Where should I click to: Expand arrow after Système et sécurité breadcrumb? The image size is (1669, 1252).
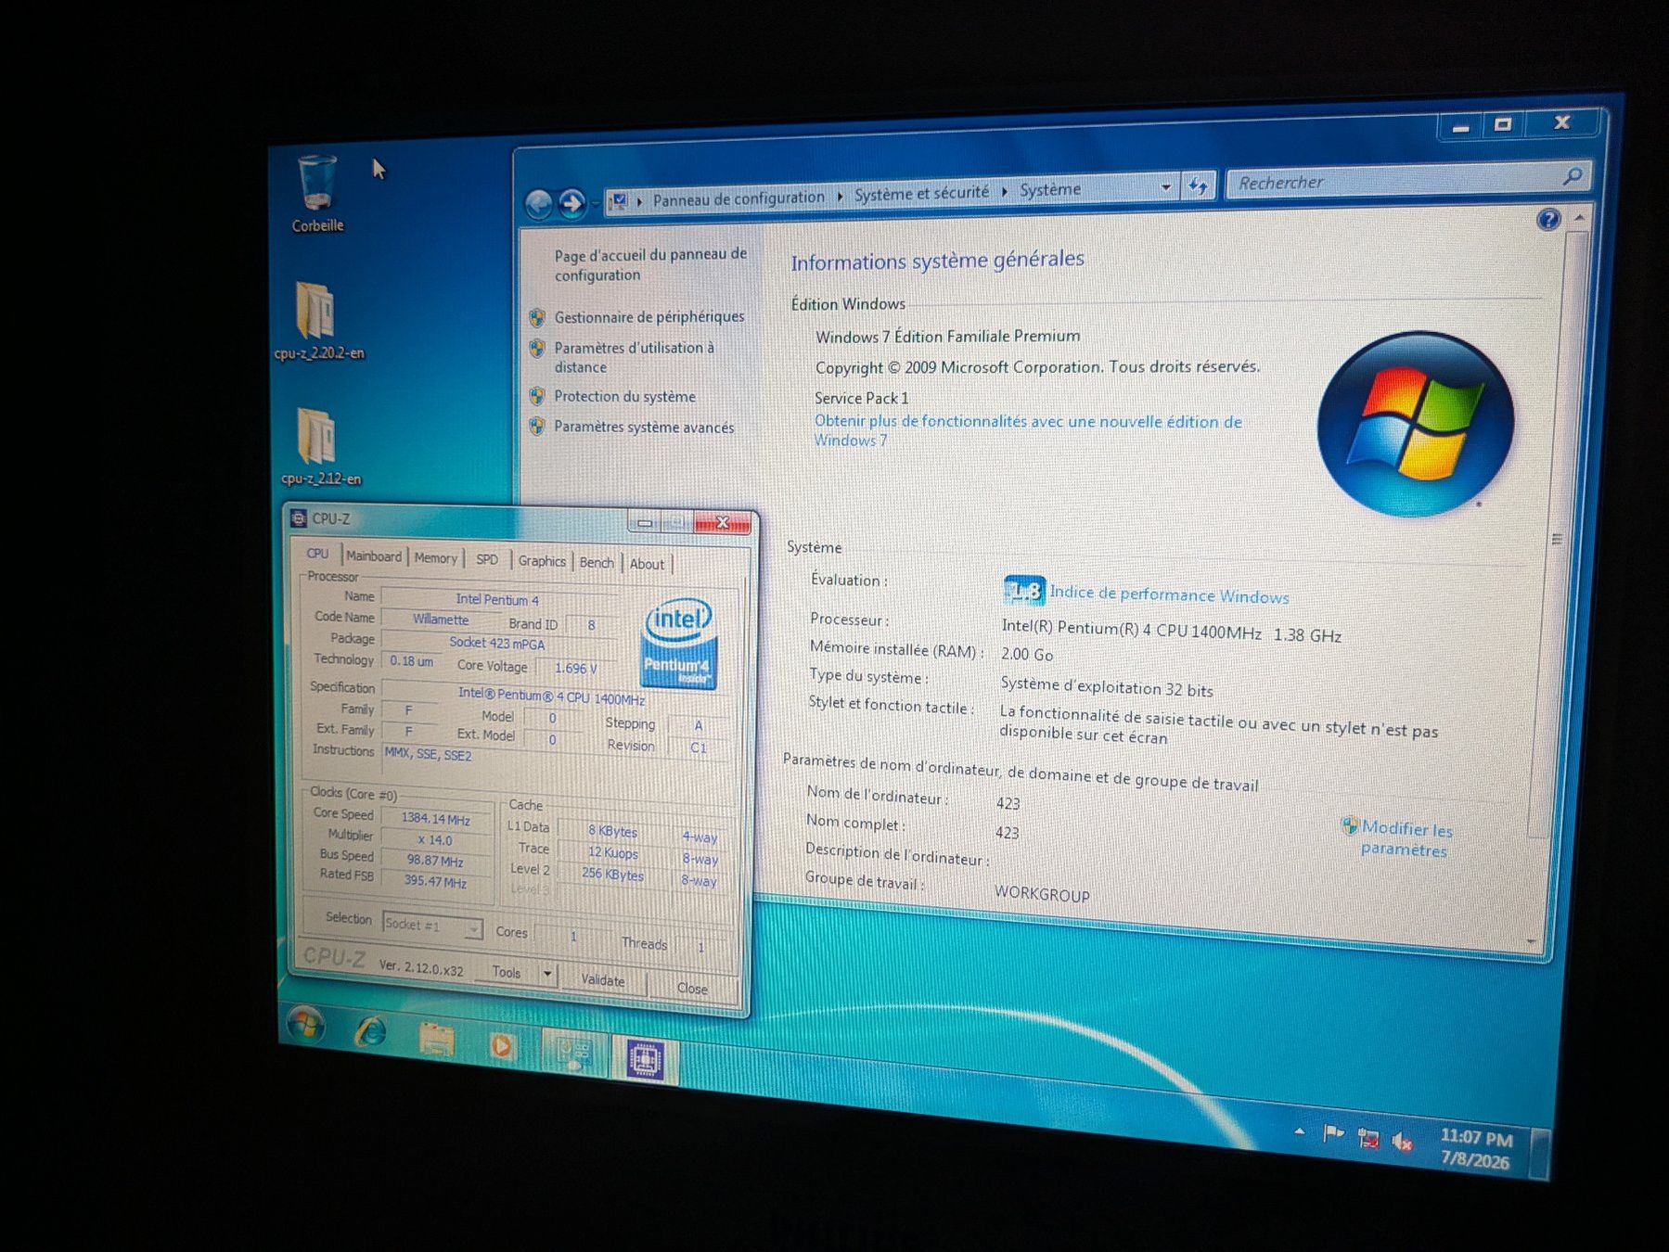[x=1005, y=192]
